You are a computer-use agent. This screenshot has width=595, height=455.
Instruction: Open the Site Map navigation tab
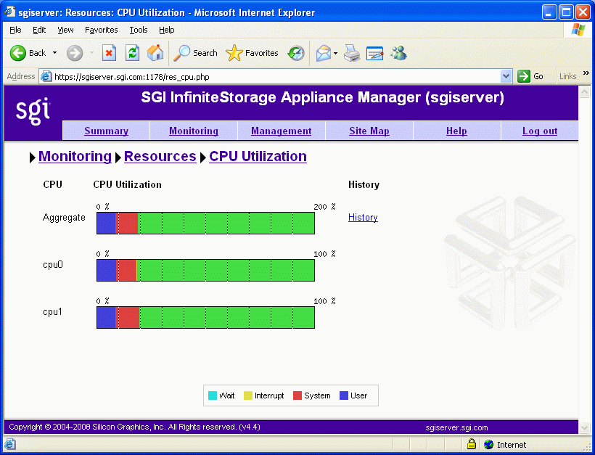pyautogui.click(x=369, y=131)
